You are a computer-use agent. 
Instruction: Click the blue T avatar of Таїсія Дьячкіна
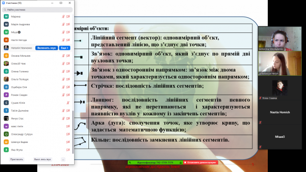pos(6,111)
